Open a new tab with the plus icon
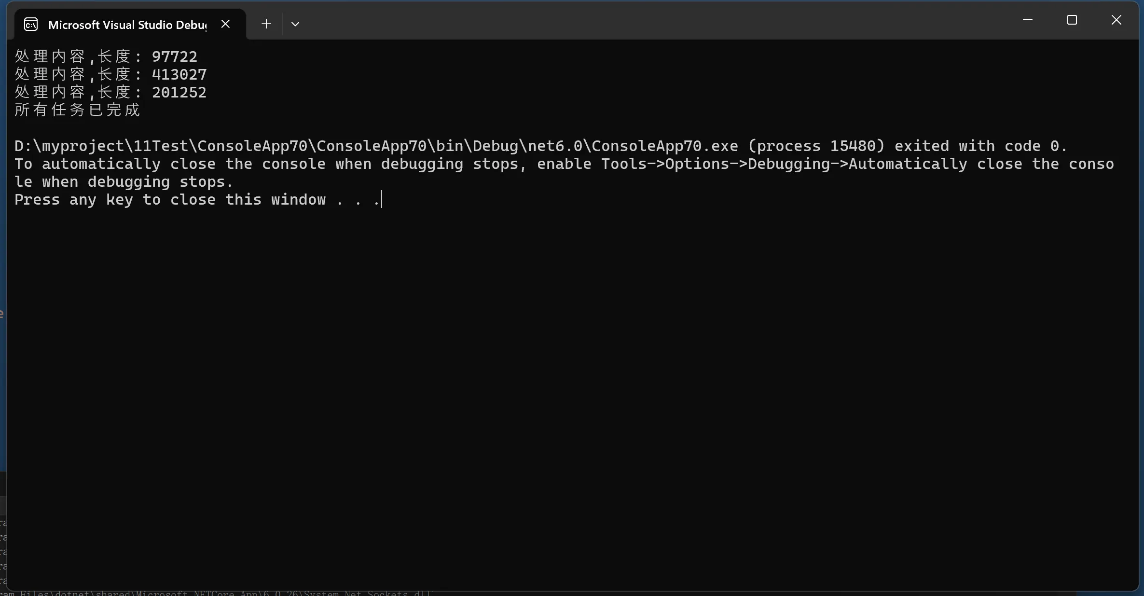This screenshot has width=1144, height=596. coord(266,24)
